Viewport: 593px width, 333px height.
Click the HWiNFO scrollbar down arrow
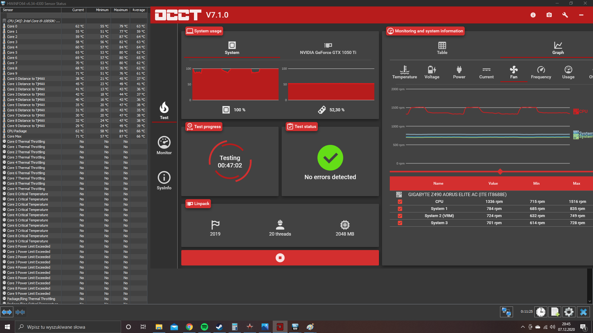click(590, 301)
